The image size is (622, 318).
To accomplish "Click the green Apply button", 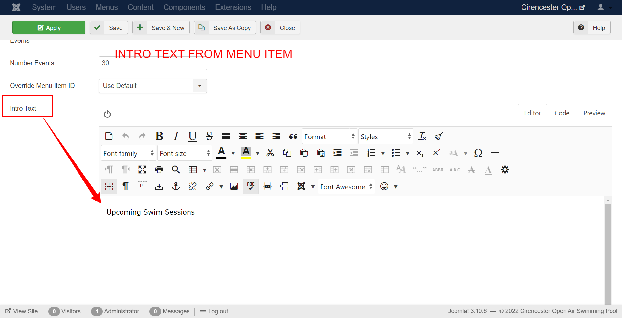I will (x=49, y=28).
